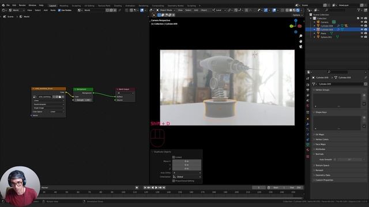Expand the UV Maps panel
Viewport: 369px width, 207px height.
point(319,135)
